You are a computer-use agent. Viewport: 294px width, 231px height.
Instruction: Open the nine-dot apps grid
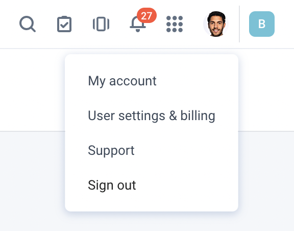click(x=175, y=24)
